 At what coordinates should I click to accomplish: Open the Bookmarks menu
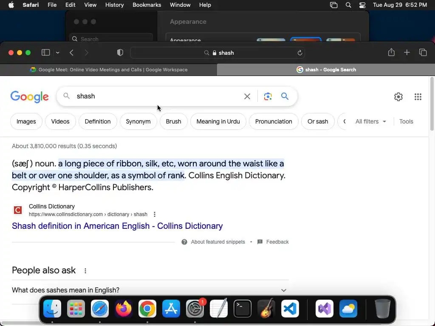coord(147,5)
